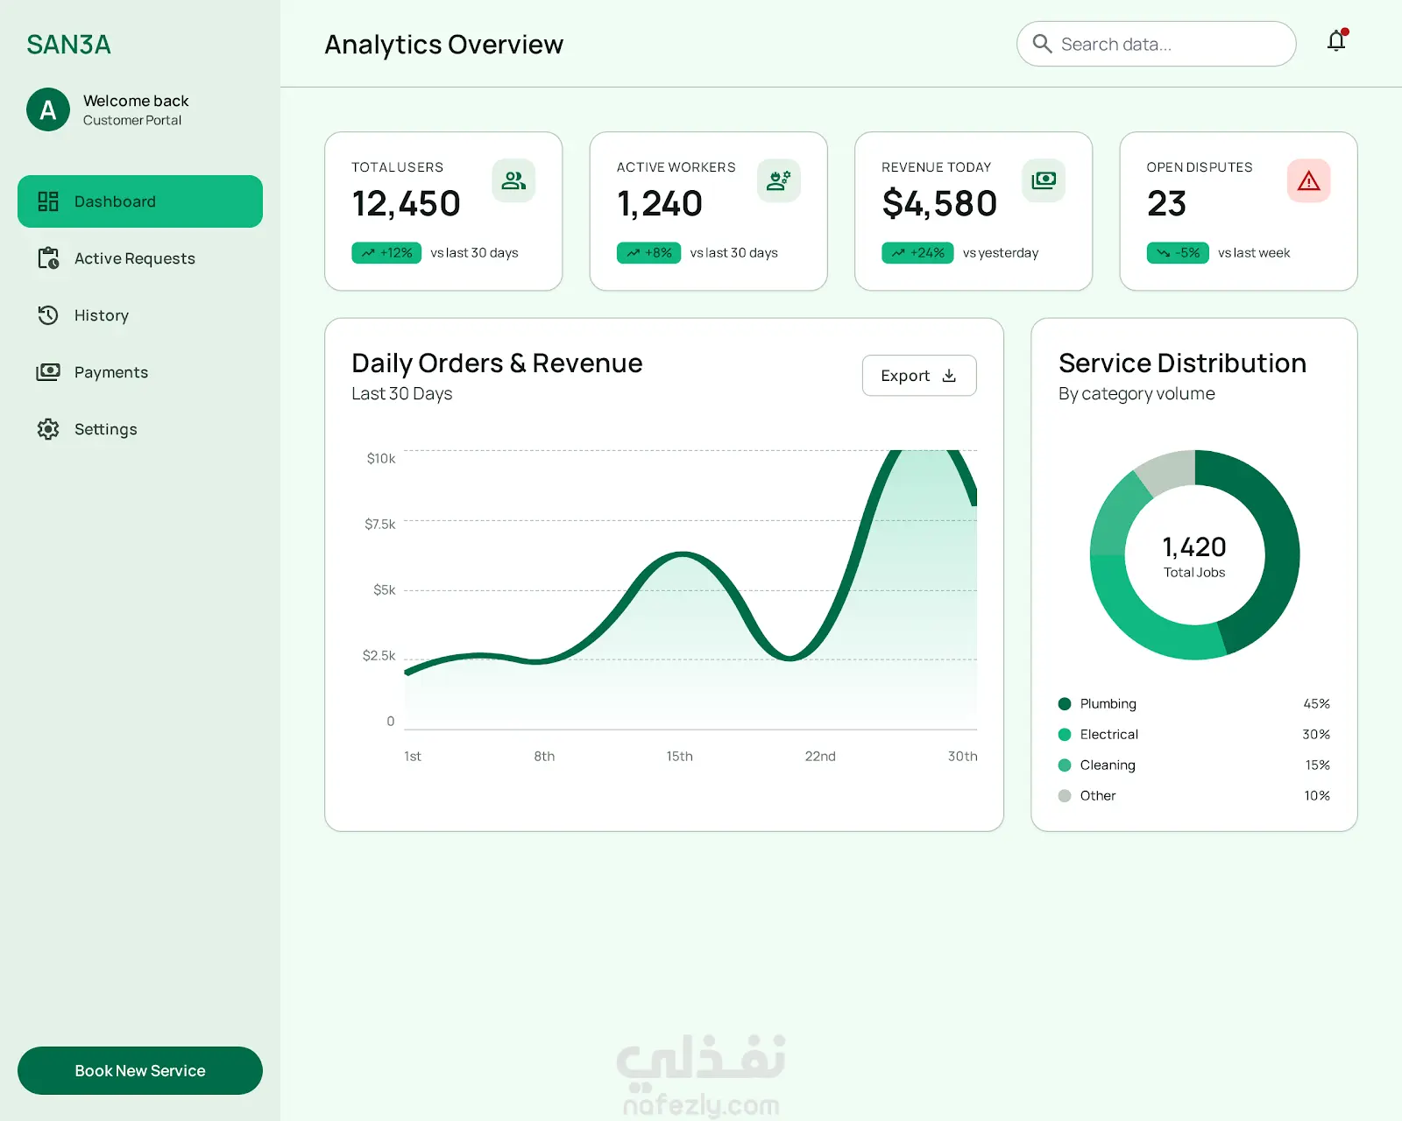Click the +24% revenue trend badge
Image resolution: width=1402 pixels, height=1121 pixels.
tap(917, 253)
